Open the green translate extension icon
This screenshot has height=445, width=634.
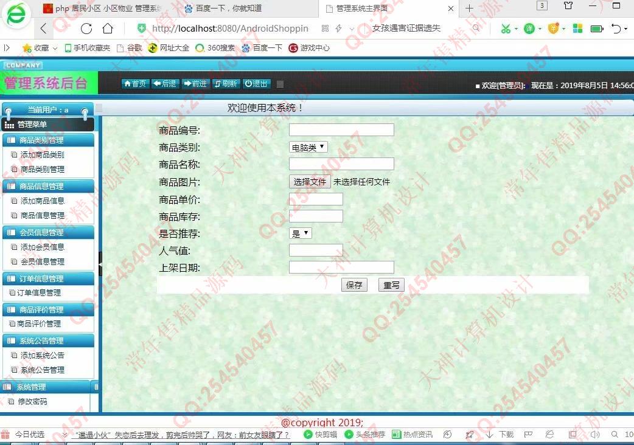529,28
